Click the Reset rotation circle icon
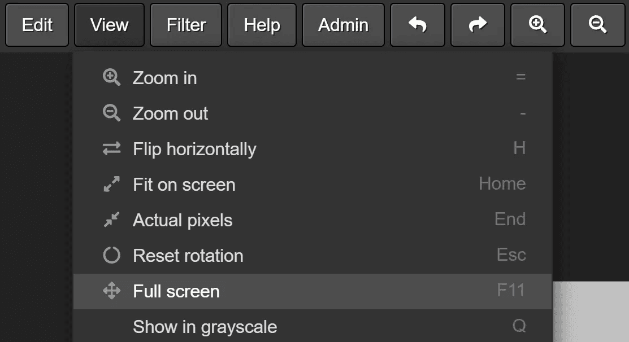The image size is (629, 342). click(111, 256)
